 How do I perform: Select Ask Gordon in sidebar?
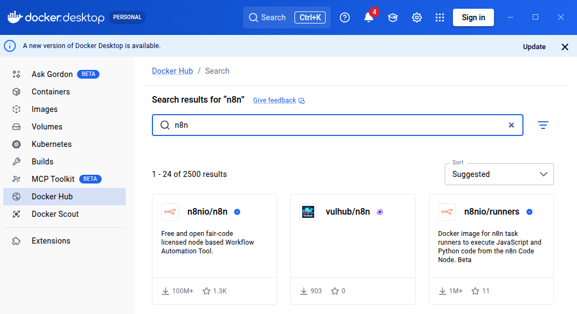(x=64, y=74)
